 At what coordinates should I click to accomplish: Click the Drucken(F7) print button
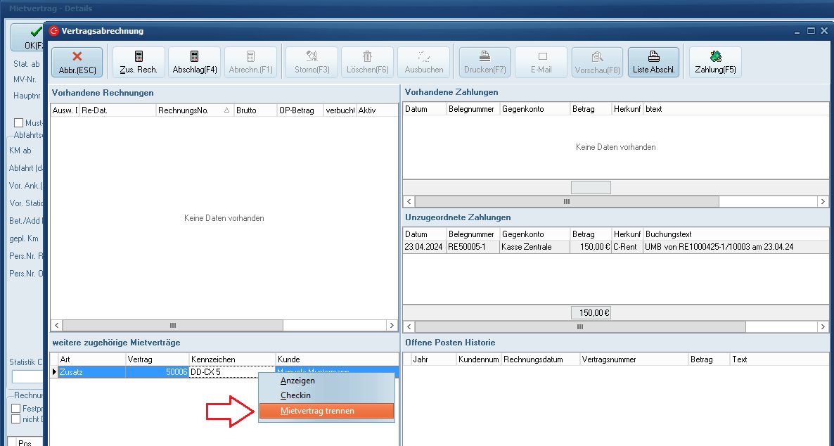point(485,62)
